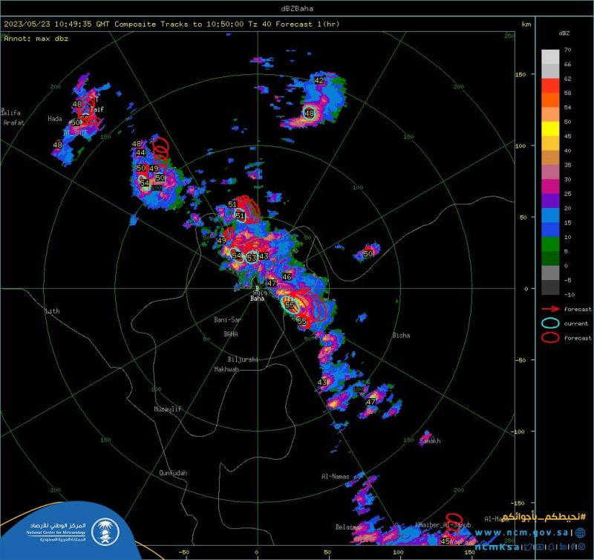Select the cyan current-cell ellipse in the legend
The image size is (594, 560).
[x=550, y=323]
